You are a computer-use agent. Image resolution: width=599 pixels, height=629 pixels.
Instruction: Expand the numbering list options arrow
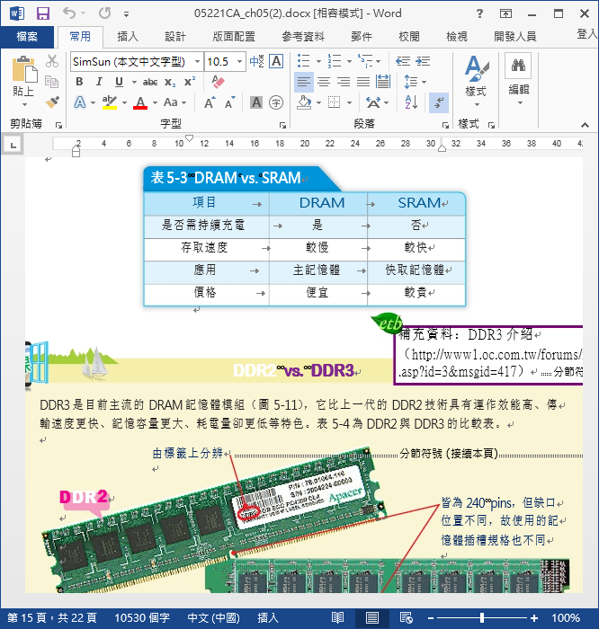coord(349,62)
